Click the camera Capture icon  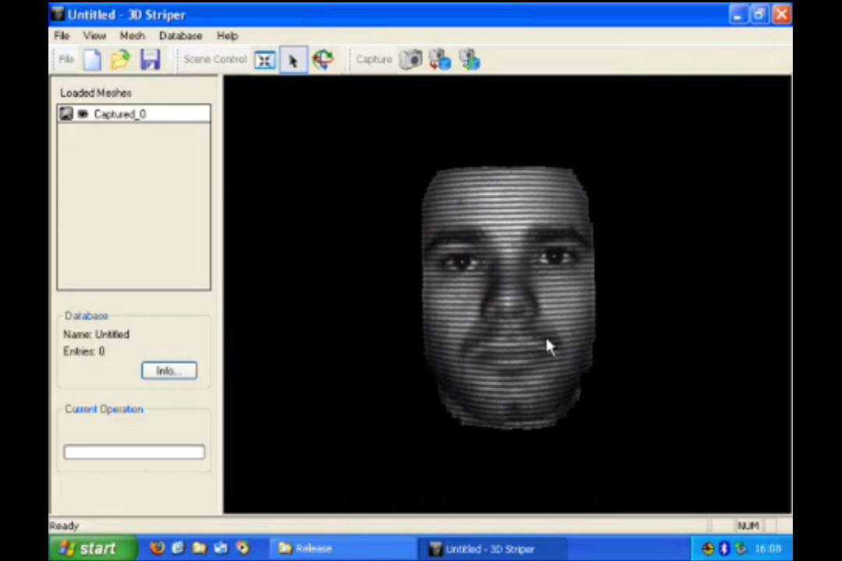point(411,60)
